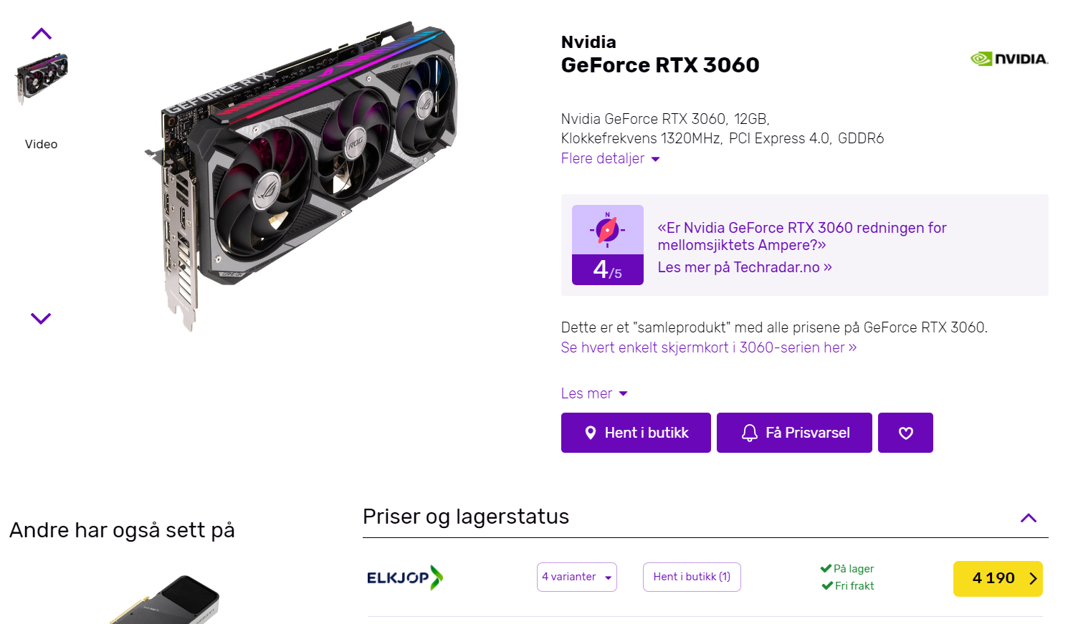Expand Flere detaljer specifications

[x=610, y=158]
